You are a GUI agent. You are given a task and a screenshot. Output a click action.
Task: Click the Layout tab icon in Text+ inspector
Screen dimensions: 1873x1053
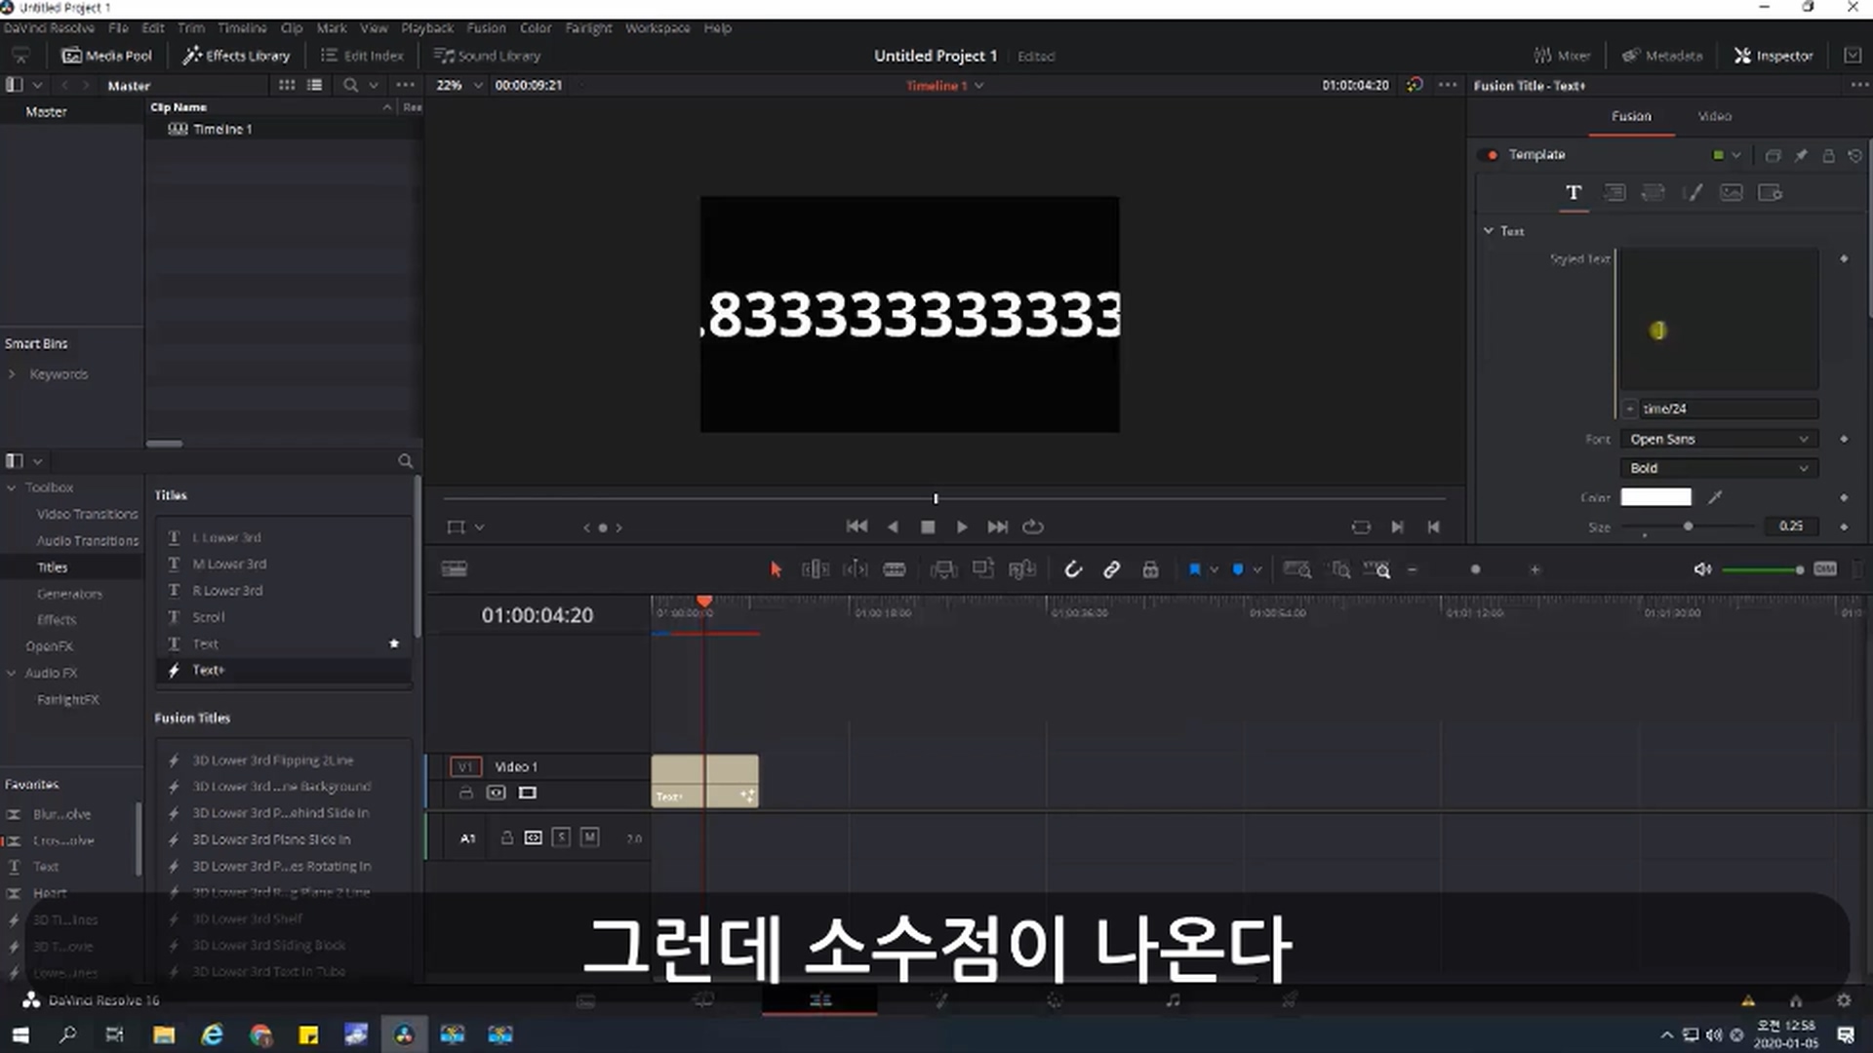point(1614,193)
